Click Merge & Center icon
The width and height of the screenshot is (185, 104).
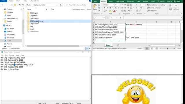(x=131, y=8)
